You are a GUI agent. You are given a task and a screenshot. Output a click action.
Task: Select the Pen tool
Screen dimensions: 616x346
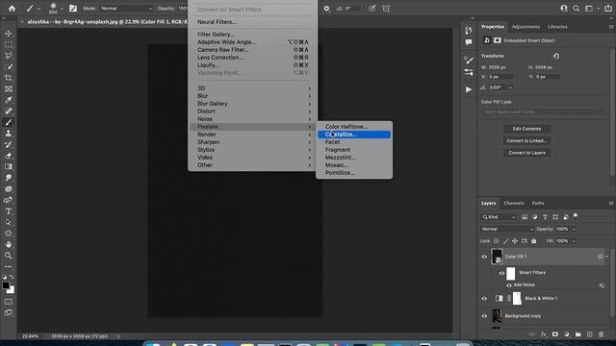(9, 200)
